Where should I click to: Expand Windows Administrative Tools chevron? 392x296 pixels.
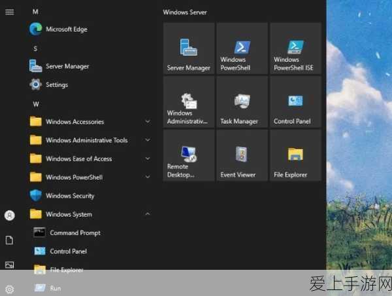[148, 140]
